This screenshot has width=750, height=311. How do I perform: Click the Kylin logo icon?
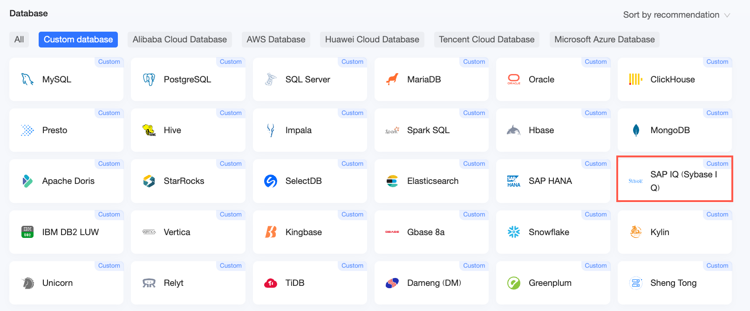pos(636,232)
